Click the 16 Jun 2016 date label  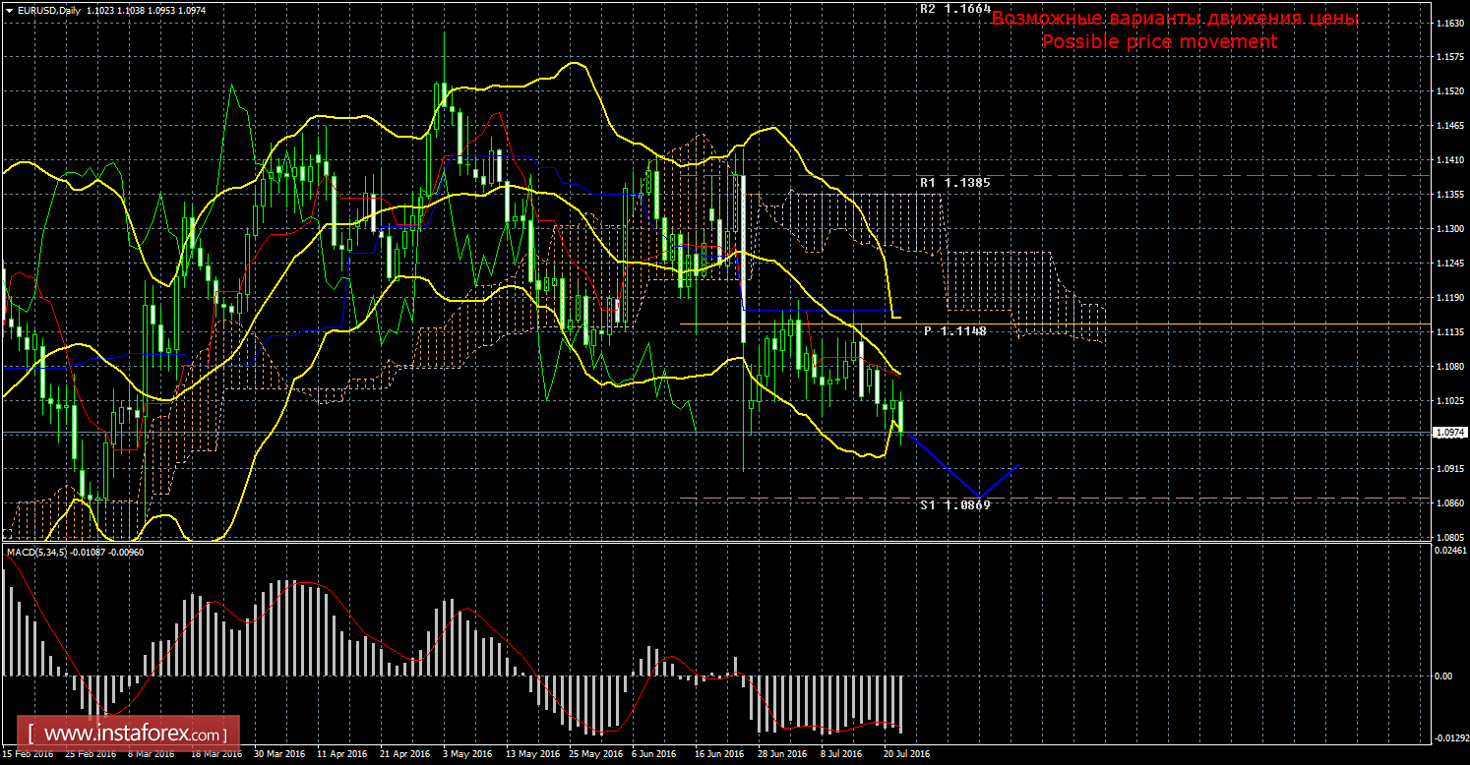[x=720, y=754]
